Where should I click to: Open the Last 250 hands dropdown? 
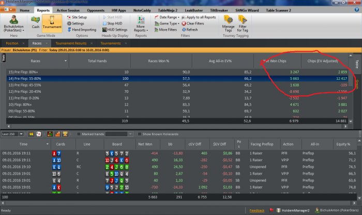[x=21, y=134]
